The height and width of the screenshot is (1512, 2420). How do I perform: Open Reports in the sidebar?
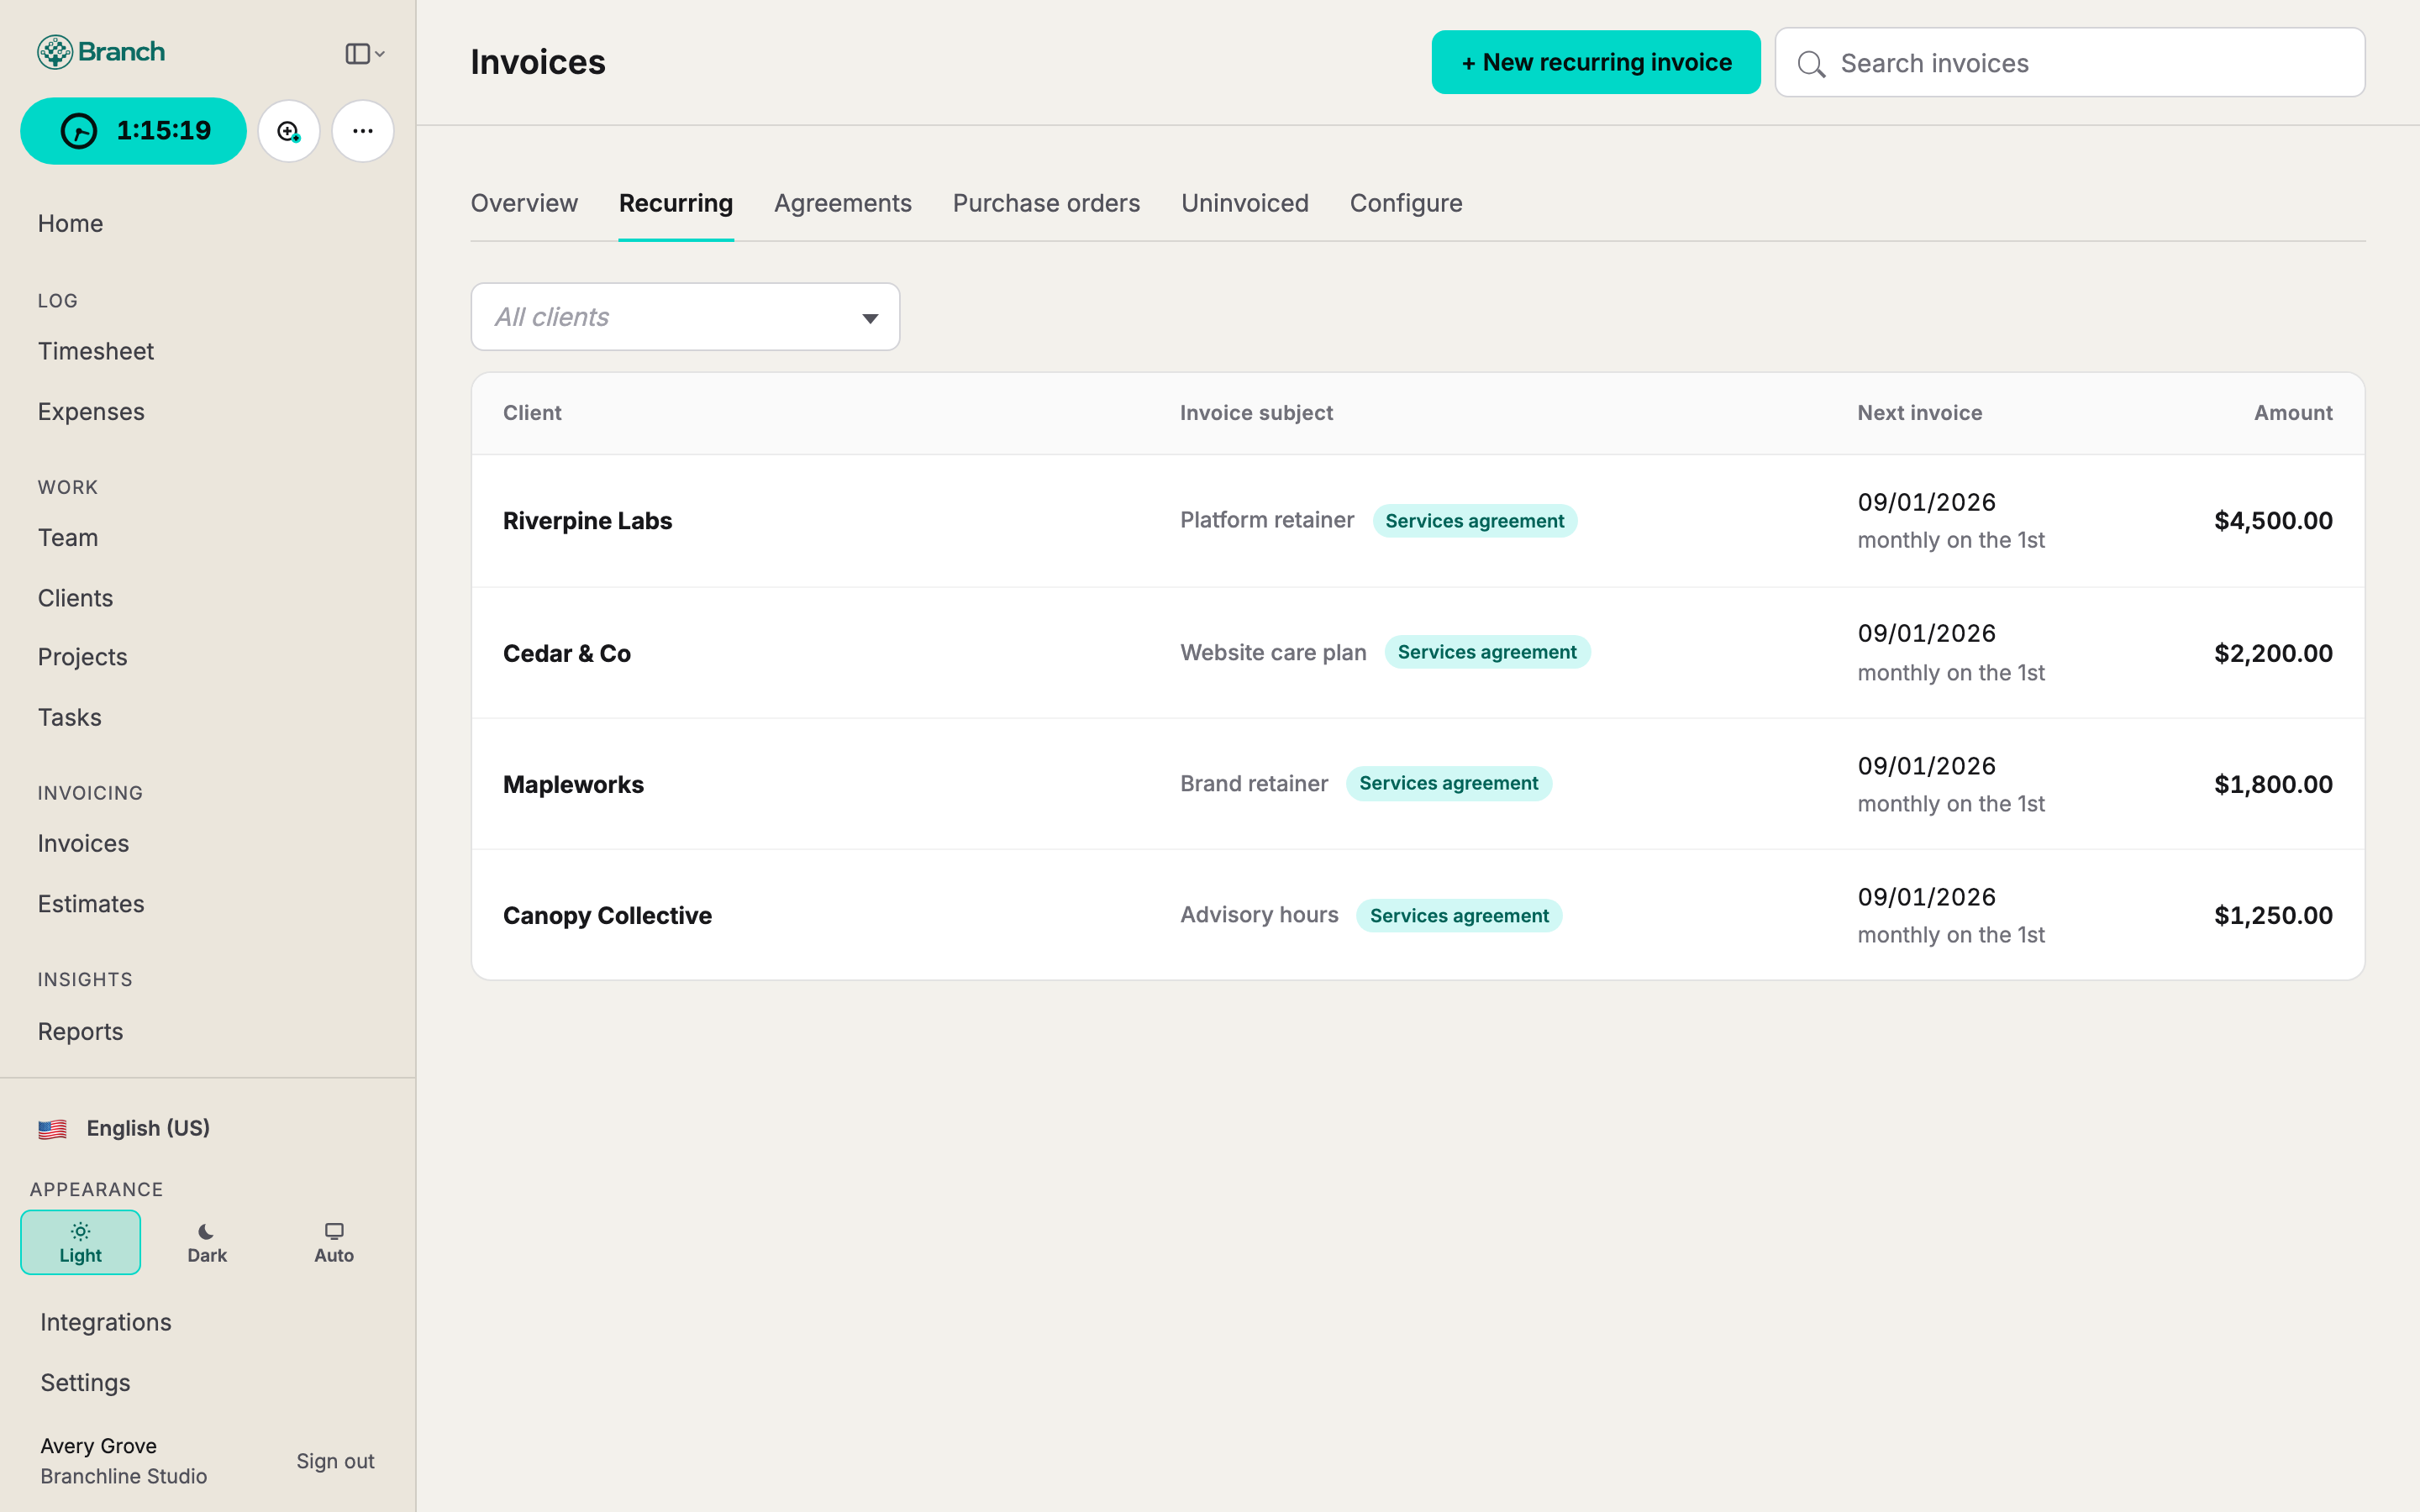(80, 1031)
